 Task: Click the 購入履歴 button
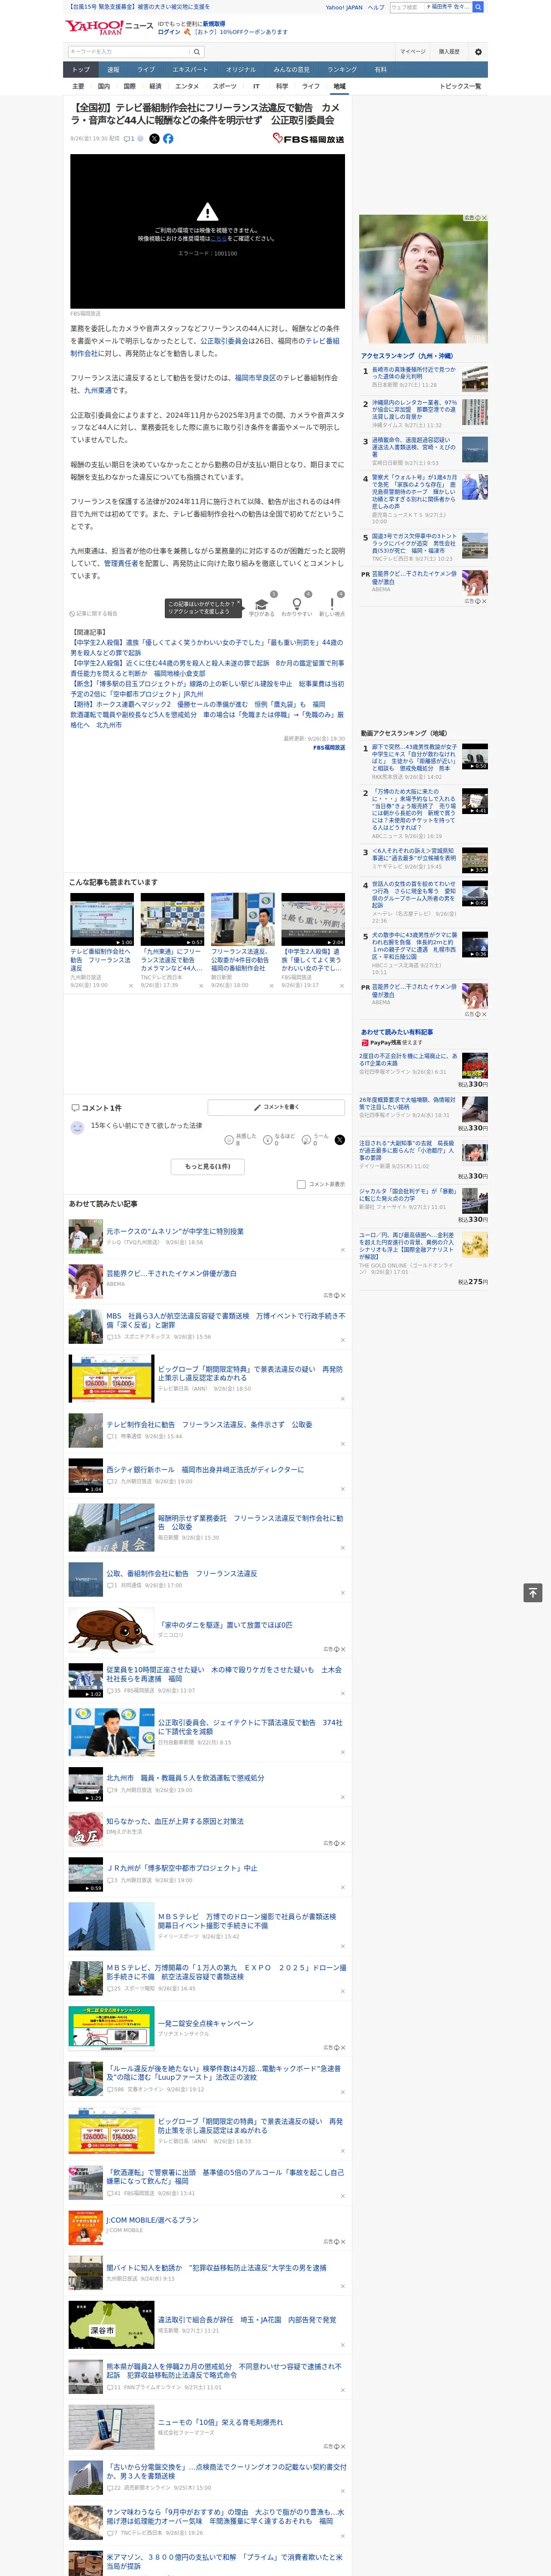click(x=449, y=52)
